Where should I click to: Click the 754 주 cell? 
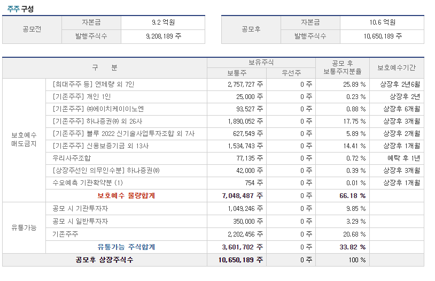point(237,183)
